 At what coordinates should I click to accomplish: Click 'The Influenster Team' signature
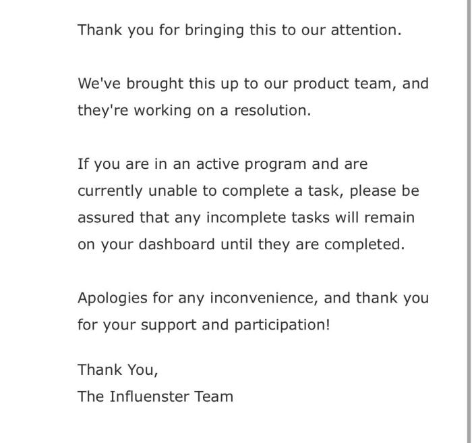coord(155,396)
